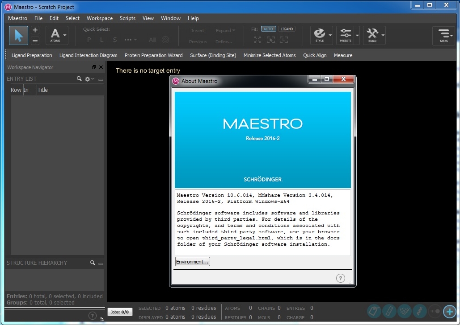Click Invert selection
The height and width of the screenshot is (325, 460).
(198, 30)
